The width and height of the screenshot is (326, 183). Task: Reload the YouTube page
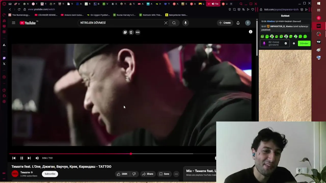tap(19, 9)
